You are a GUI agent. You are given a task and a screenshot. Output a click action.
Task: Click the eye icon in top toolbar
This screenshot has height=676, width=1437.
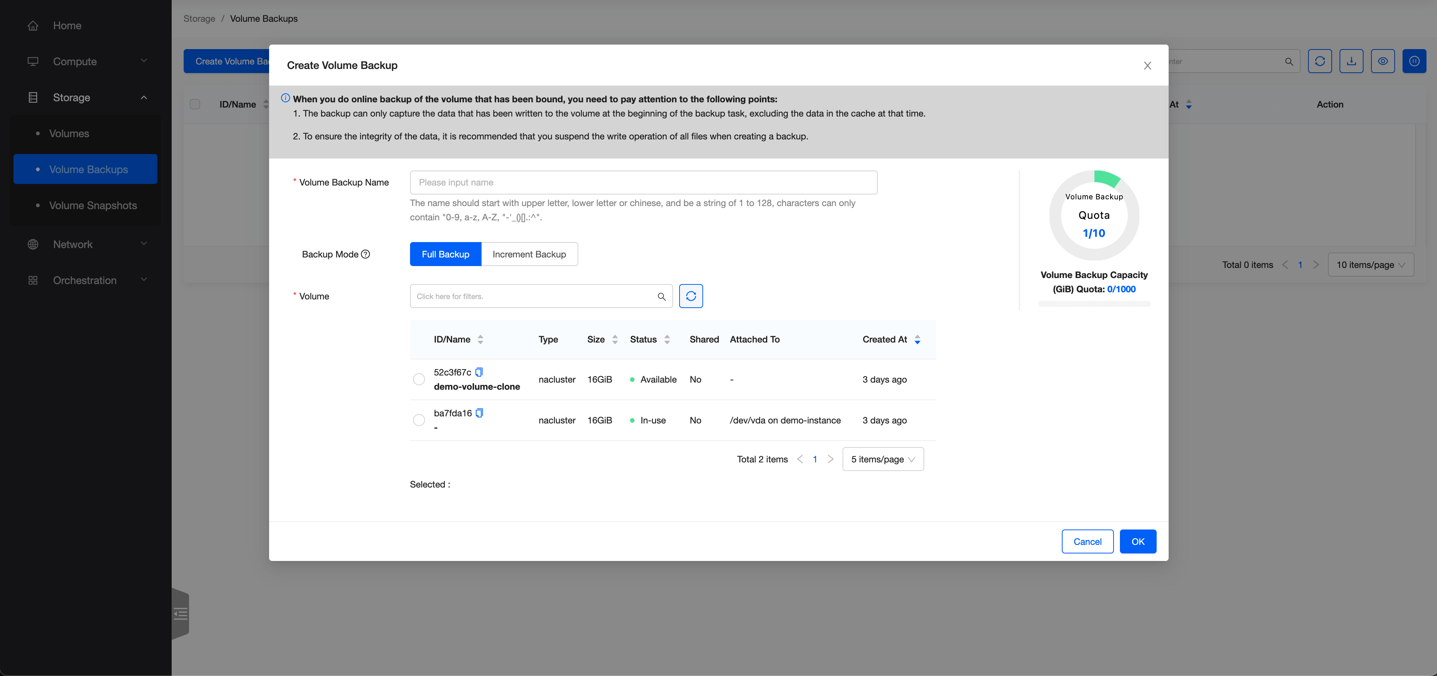1382,61
